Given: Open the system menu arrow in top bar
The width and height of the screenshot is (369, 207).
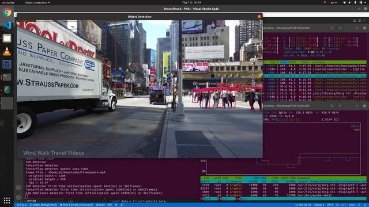Looking at the screenshot, I should coord(366,2).
